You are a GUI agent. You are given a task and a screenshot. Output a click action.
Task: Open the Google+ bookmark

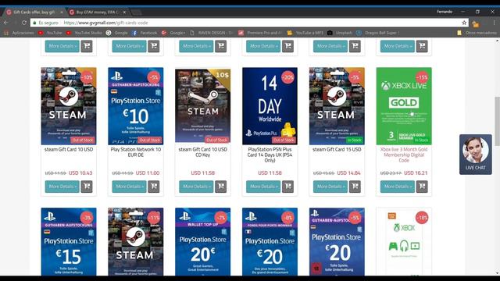(x=173, y=33)
